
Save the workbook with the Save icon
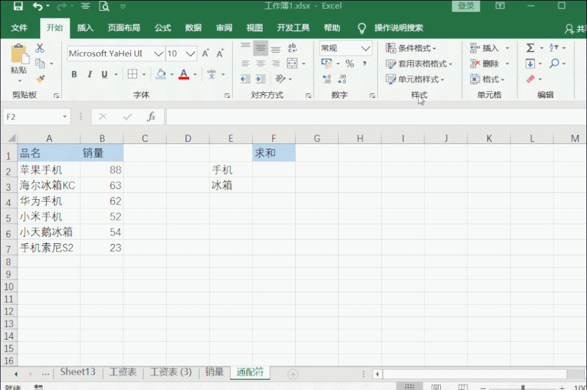(18, 6)
